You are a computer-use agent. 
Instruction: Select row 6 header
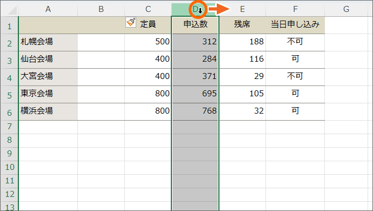click(x=10, y=112)
